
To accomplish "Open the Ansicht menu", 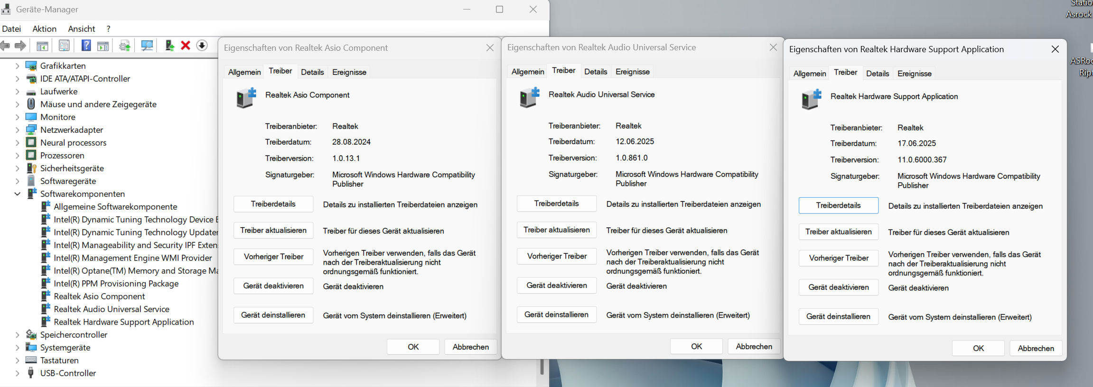I will click(x=82, y=29).
